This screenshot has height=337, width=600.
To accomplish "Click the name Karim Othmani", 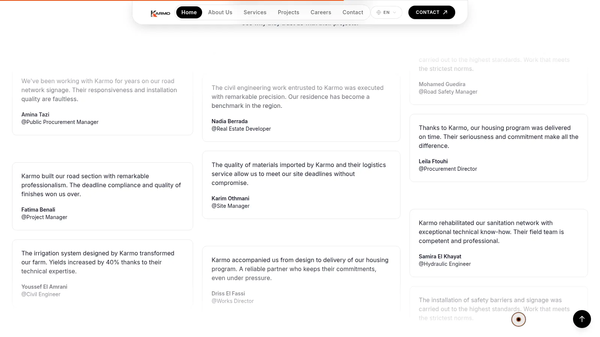I will point(230,198).
